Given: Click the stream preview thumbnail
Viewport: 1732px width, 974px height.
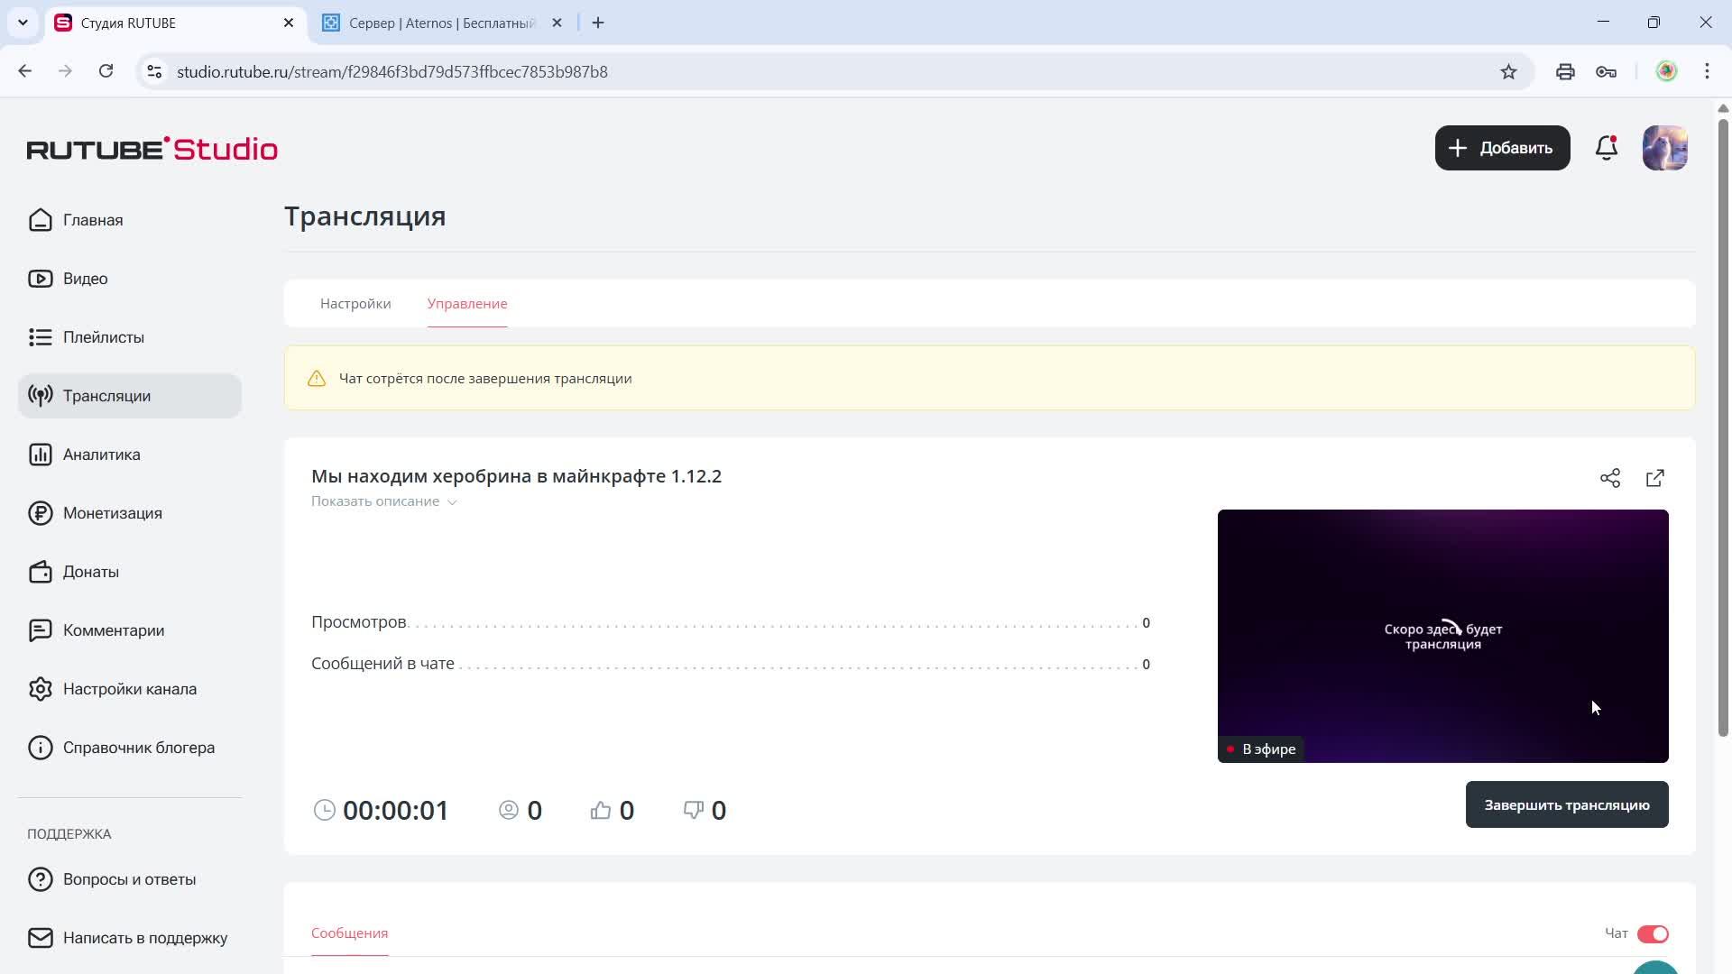Looking at the screenshot, I should click(1442, 636).
